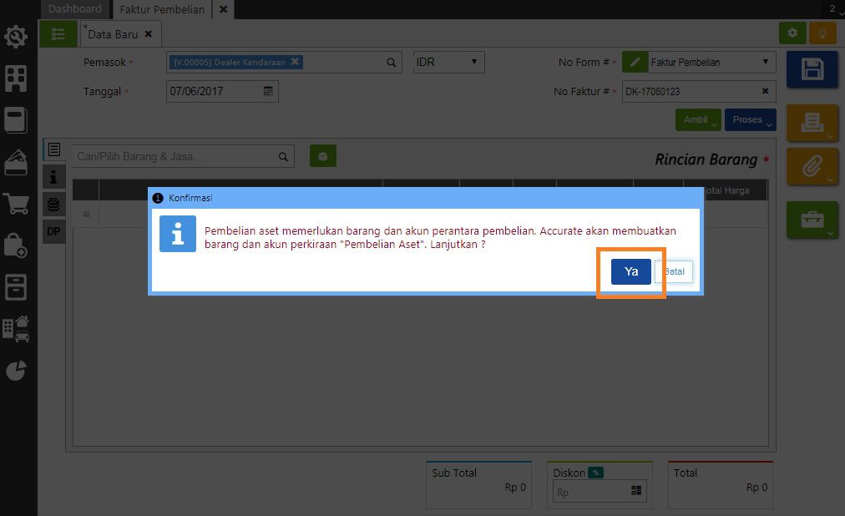The image size is (845, 516).
Task: Cancel the confirmation with Batal button
Action: [x=675, y=271]
